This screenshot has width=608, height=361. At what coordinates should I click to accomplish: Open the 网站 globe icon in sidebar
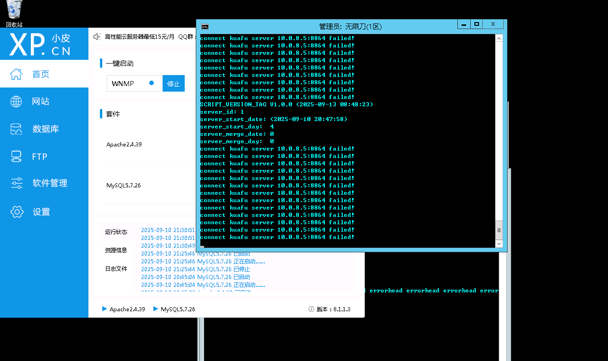click(16, 101)
